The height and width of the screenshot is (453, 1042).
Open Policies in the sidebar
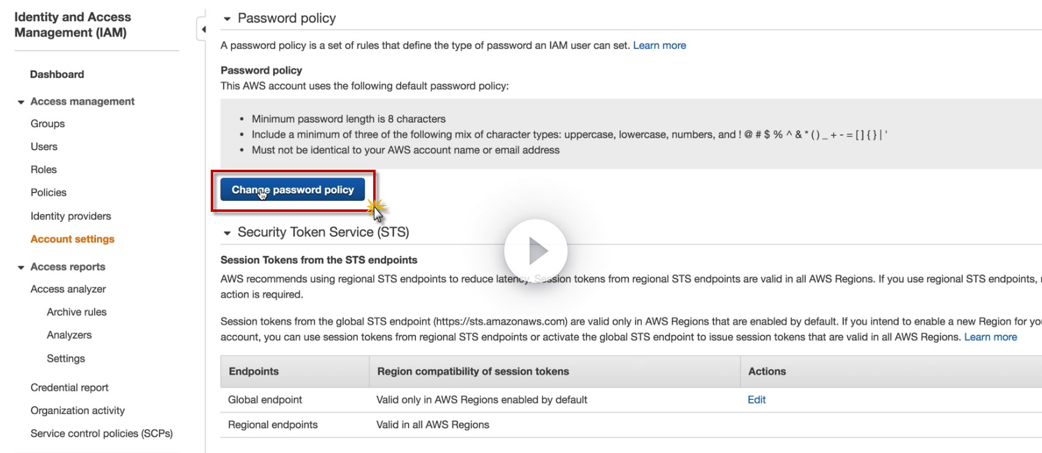pyautogui.click(x=48, y=193)
